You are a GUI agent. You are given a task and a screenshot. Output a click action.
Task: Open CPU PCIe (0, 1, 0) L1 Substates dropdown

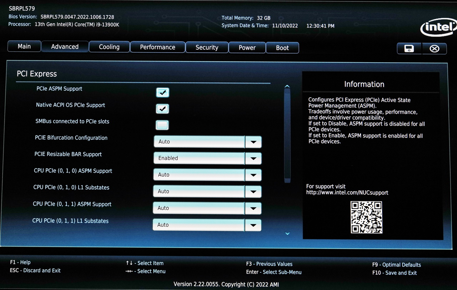point(207,191)
